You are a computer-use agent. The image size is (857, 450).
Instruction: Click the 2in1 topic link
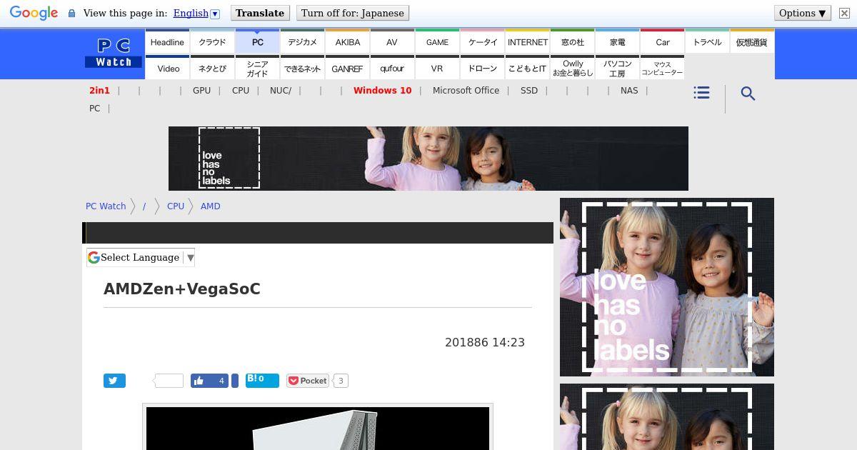[99, 91]
